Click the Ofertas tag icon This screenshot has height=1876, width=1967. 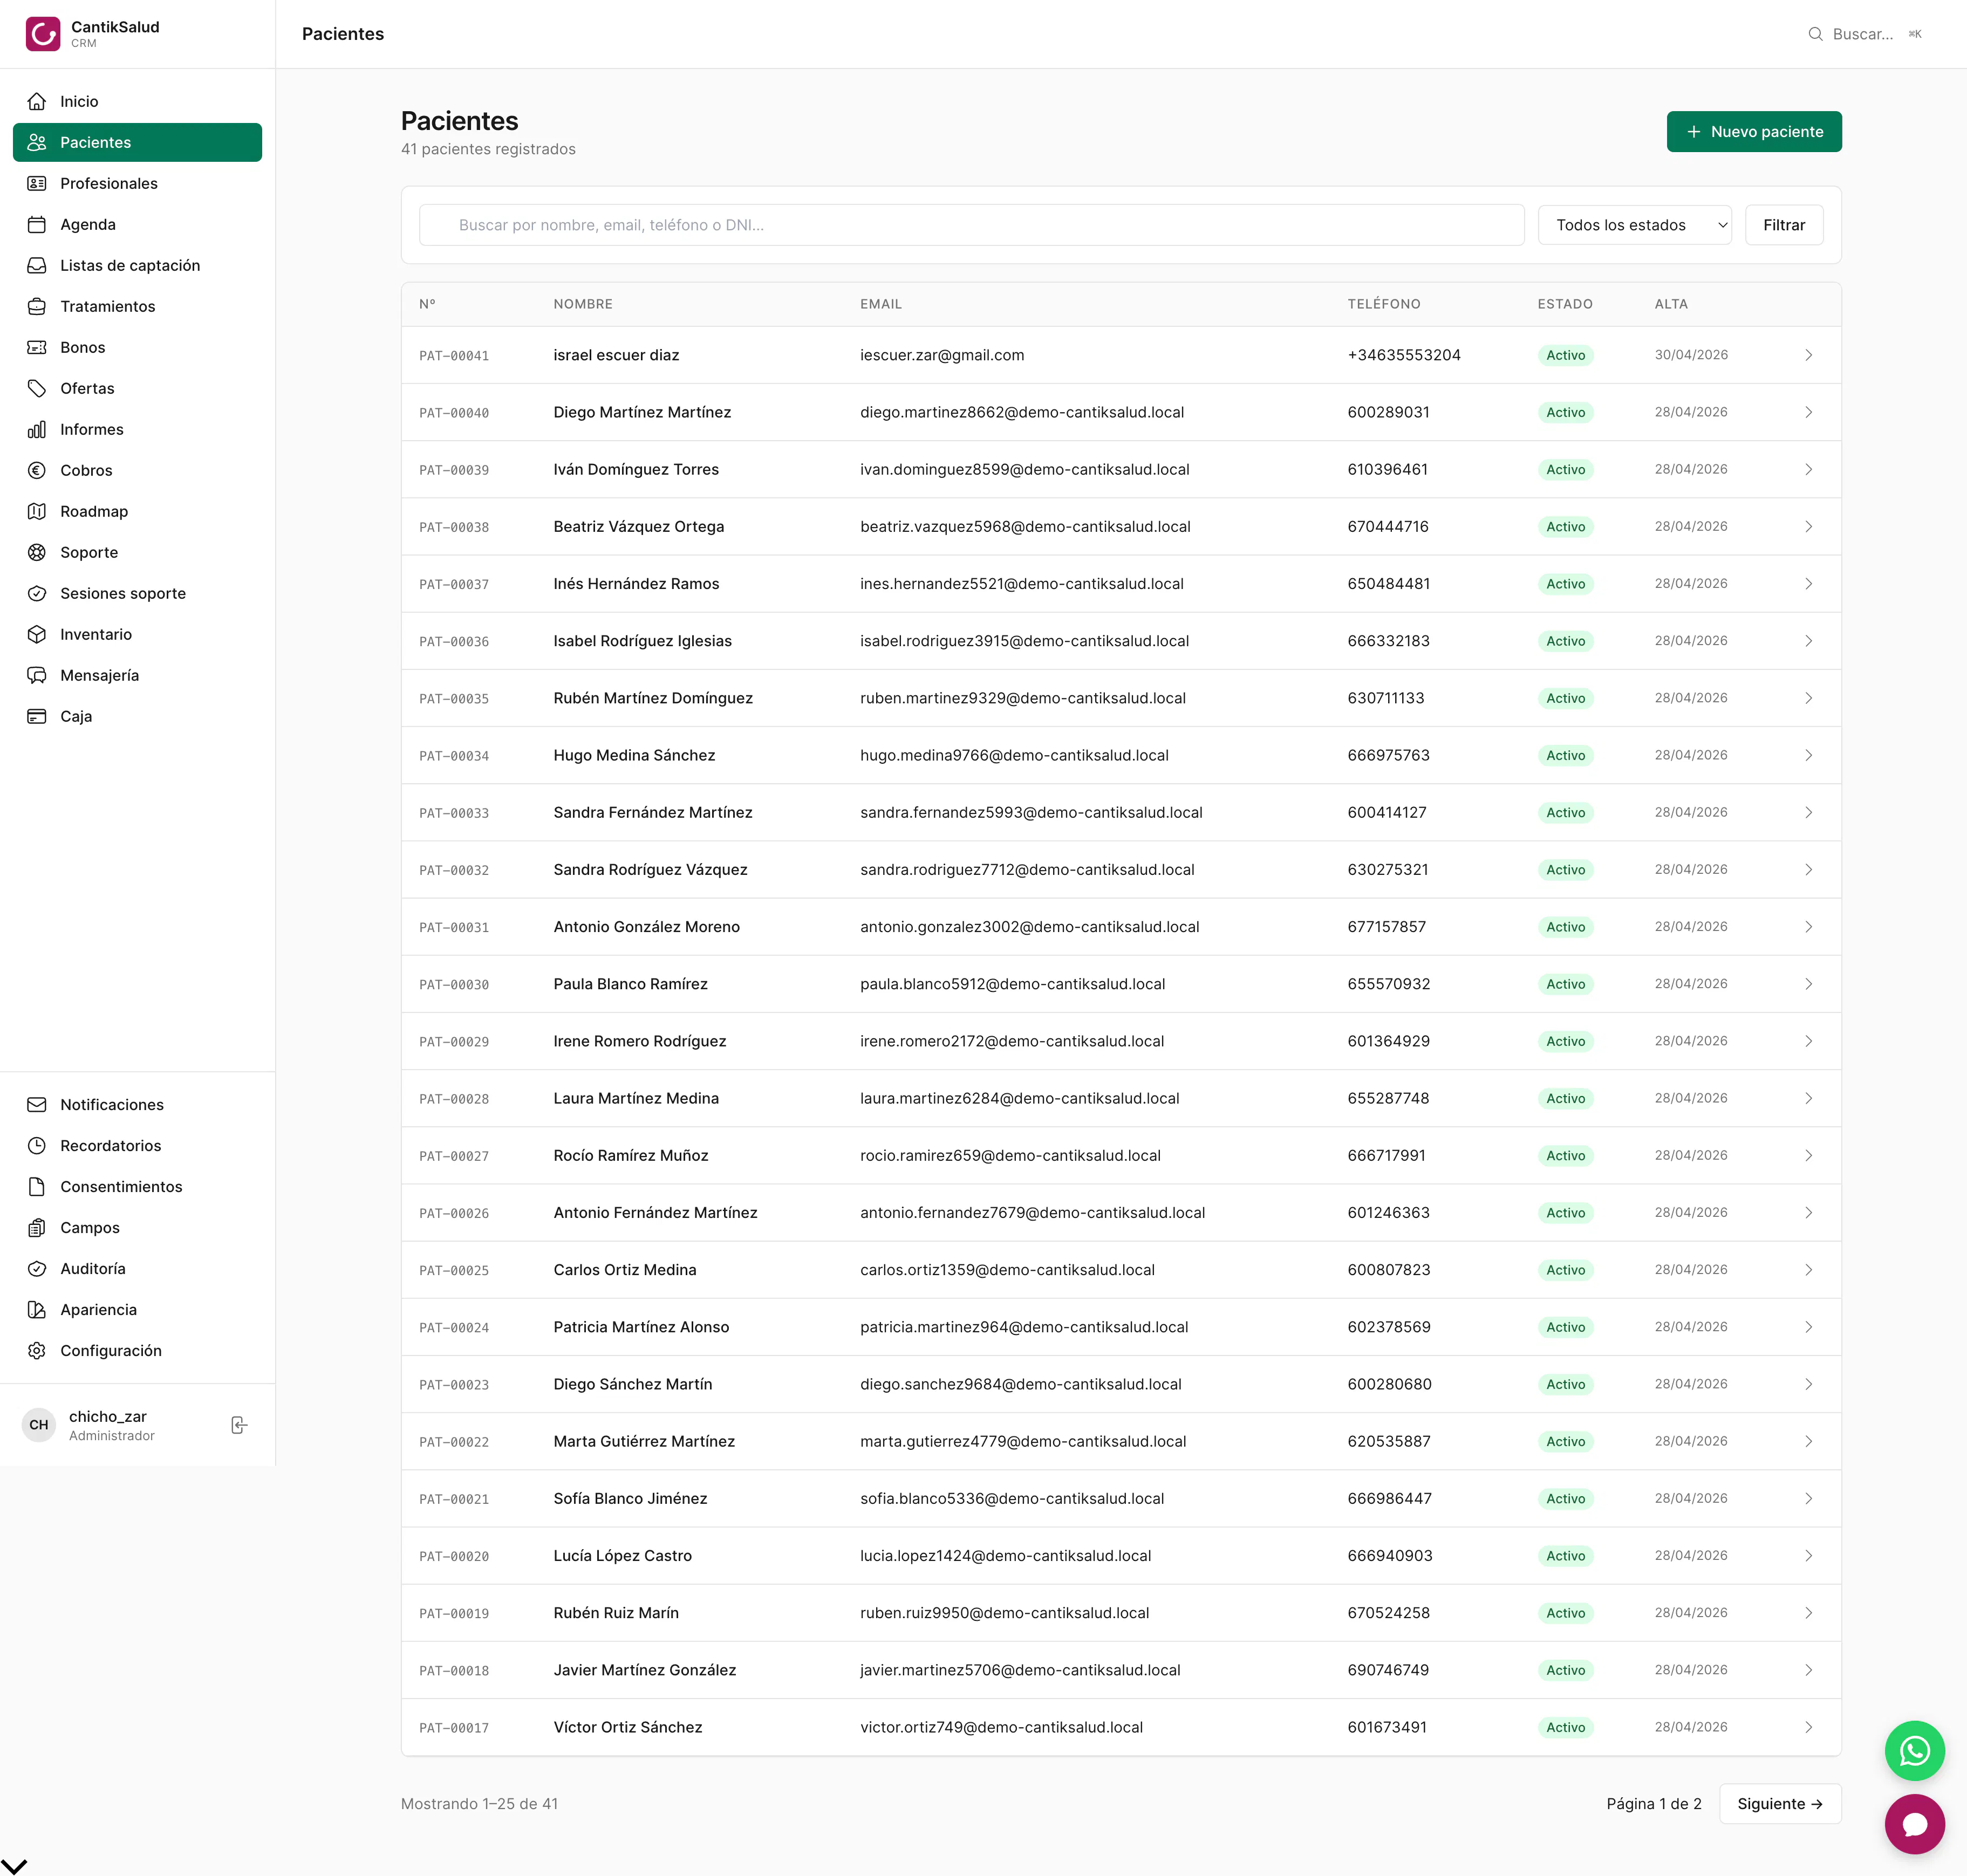[x=37, y=388]
